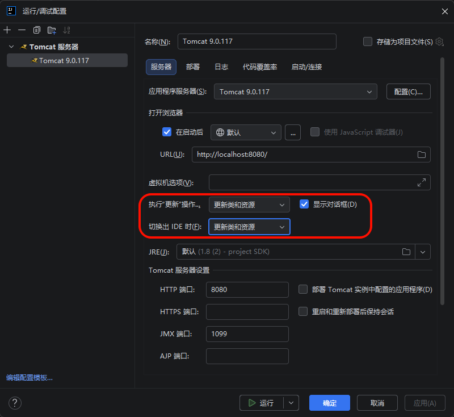Click the vertical scrollbar of settings panel
454x417 pixels.
[442, 181]
